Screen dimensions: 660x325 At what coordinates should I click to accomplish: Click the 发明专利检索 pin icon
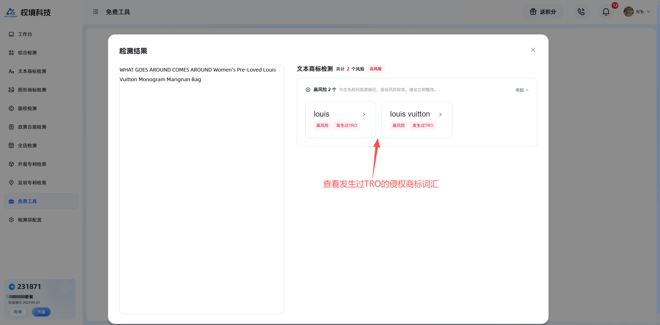click(x=11, y=183)
